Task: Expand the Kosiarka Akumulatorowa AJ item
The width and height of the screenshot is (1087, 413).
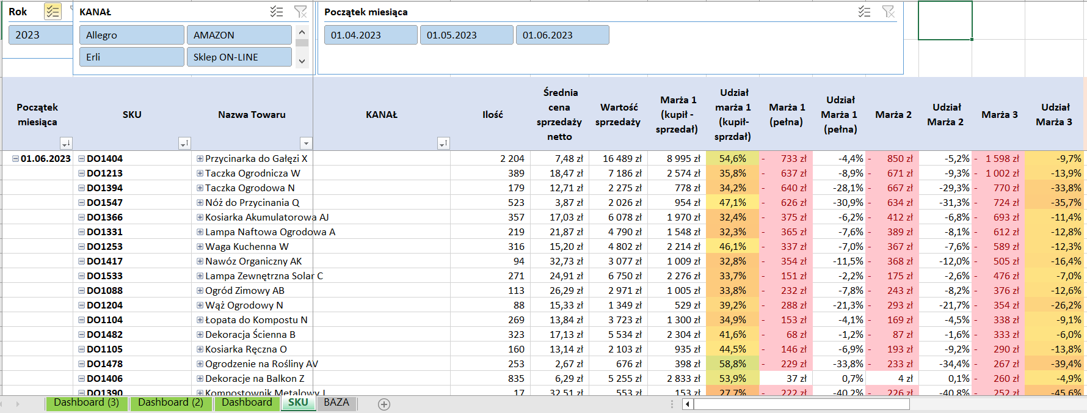Action: (x=200, y=217)
